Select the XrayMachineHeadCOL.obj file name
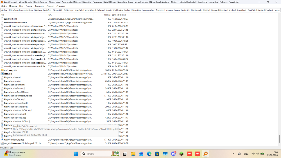Viewport: 281px width, 158px height. (x=17, y=121)
